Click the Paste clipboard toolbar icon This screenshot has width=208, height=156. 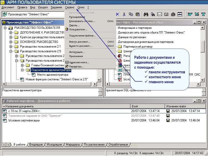click(x=138, y=14)
